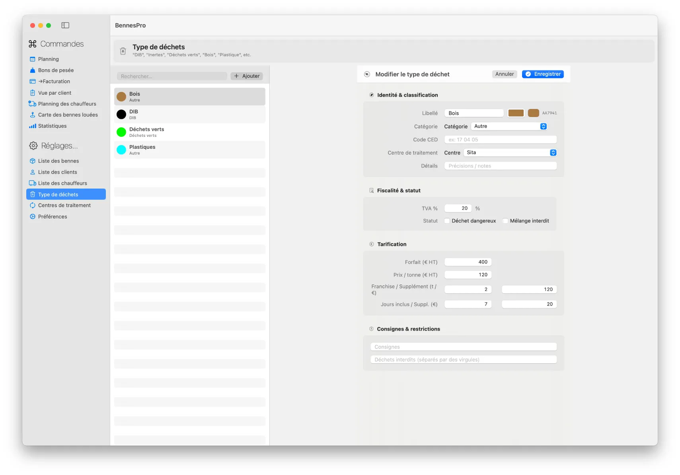Open Vue par client in sidebar

coord(55,93)
